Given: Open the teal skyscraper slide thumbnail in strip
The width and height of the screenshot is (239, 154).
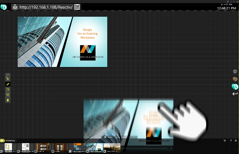Looking at the screenshot, I should (95, 147).
